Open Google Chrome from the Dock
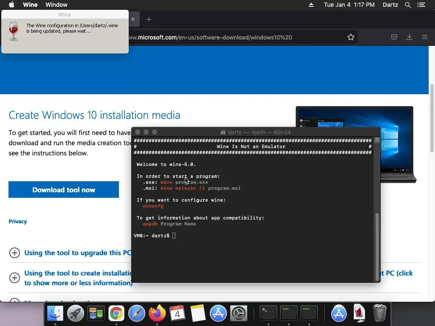The width and height of the screenshot is (435, 326). pyautogui.click(x=116, y=313)
